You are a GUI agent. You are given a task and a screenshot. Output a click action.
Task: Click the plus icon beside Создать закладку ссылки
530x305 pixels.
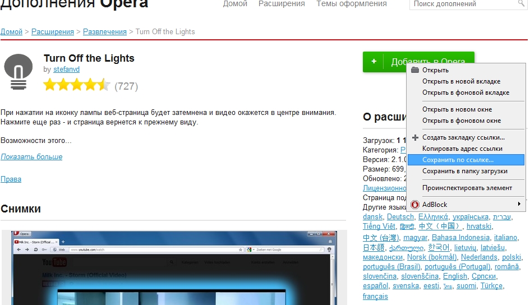click(415, 137)
